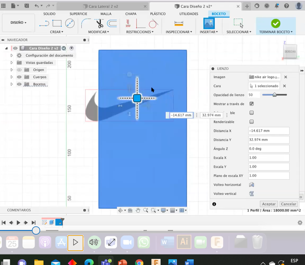Switch to the SUPERFICIE tab
The width and height of the screenshot is (305, 265).
(78, 14)
